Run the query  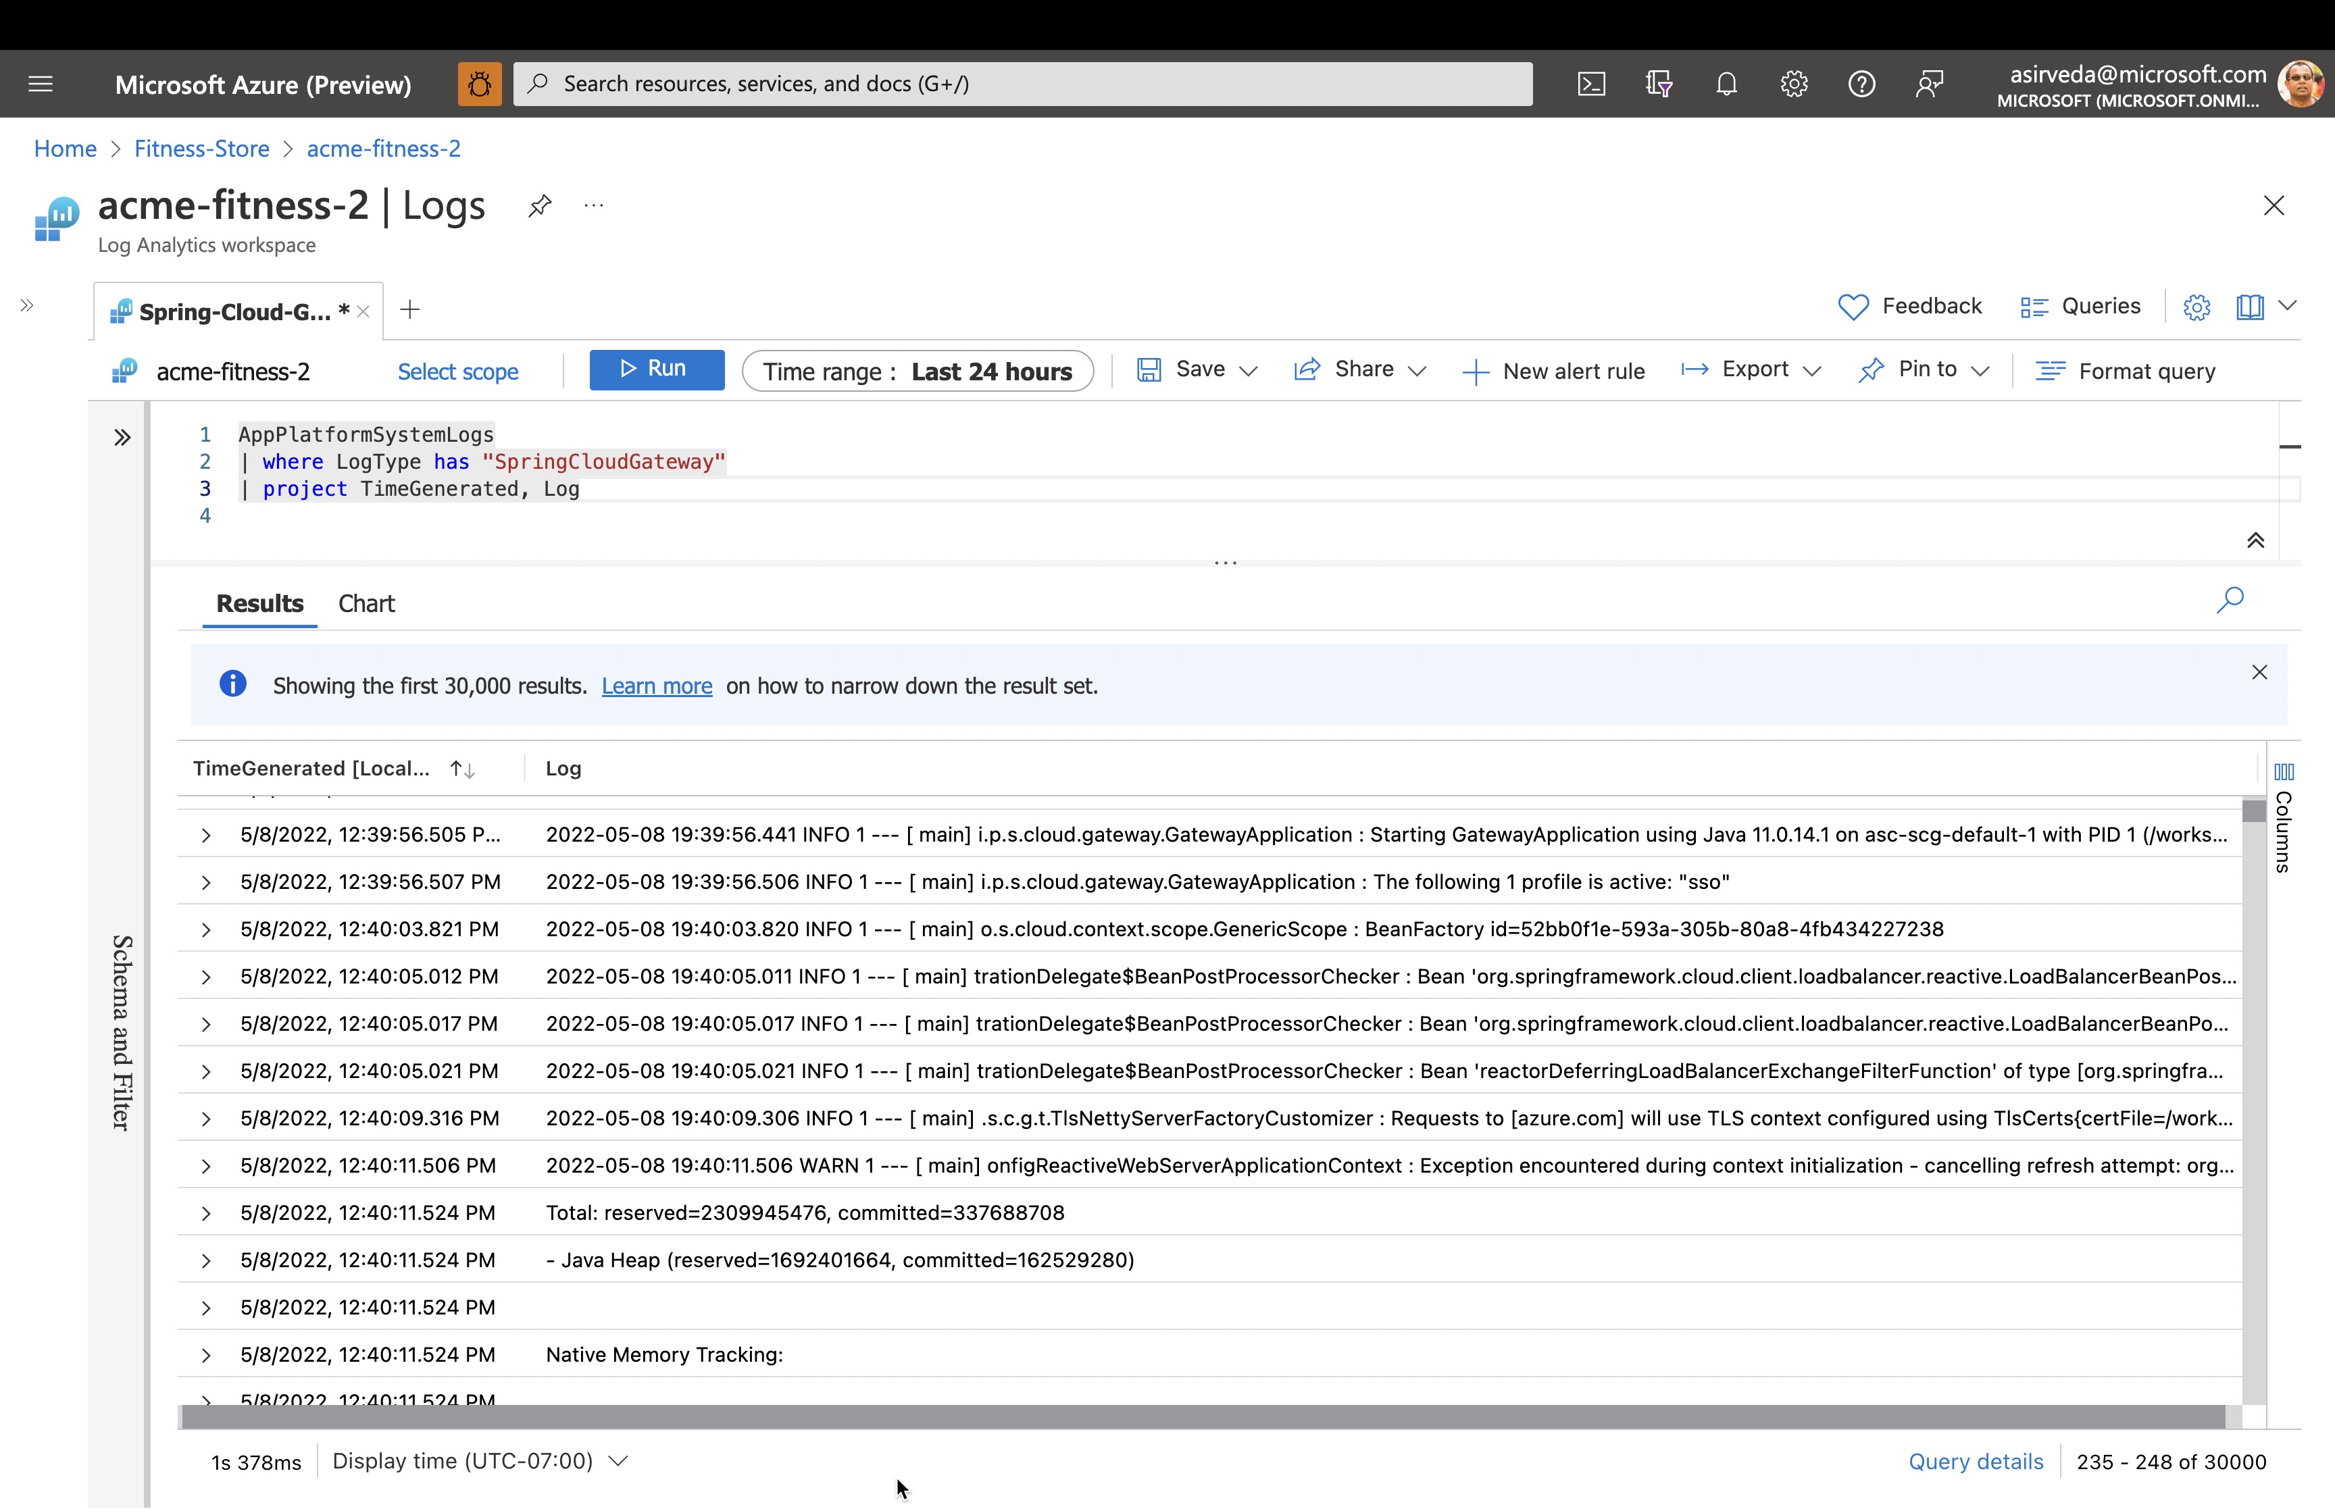coord(657,369)
